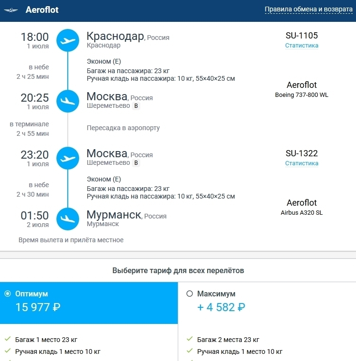Click the Boeing 737-800 WL aircraft label

click(x=301, y=95)
